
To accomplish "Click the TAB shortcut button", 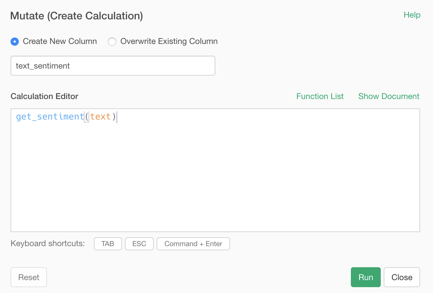I will pyautogui.click(x=108, y=244).
